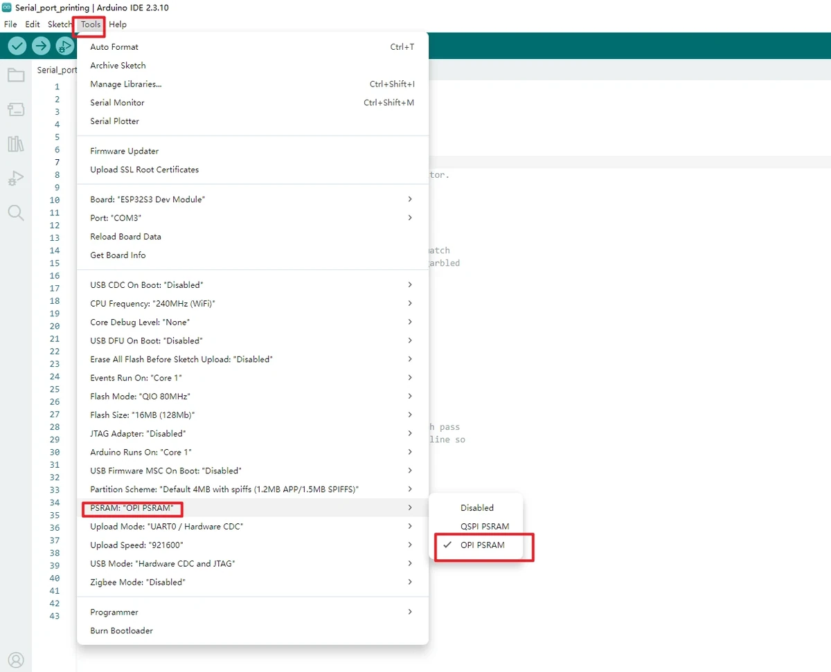Expand the Zigbee Mode submenu
831x672 pixels.
253,583
